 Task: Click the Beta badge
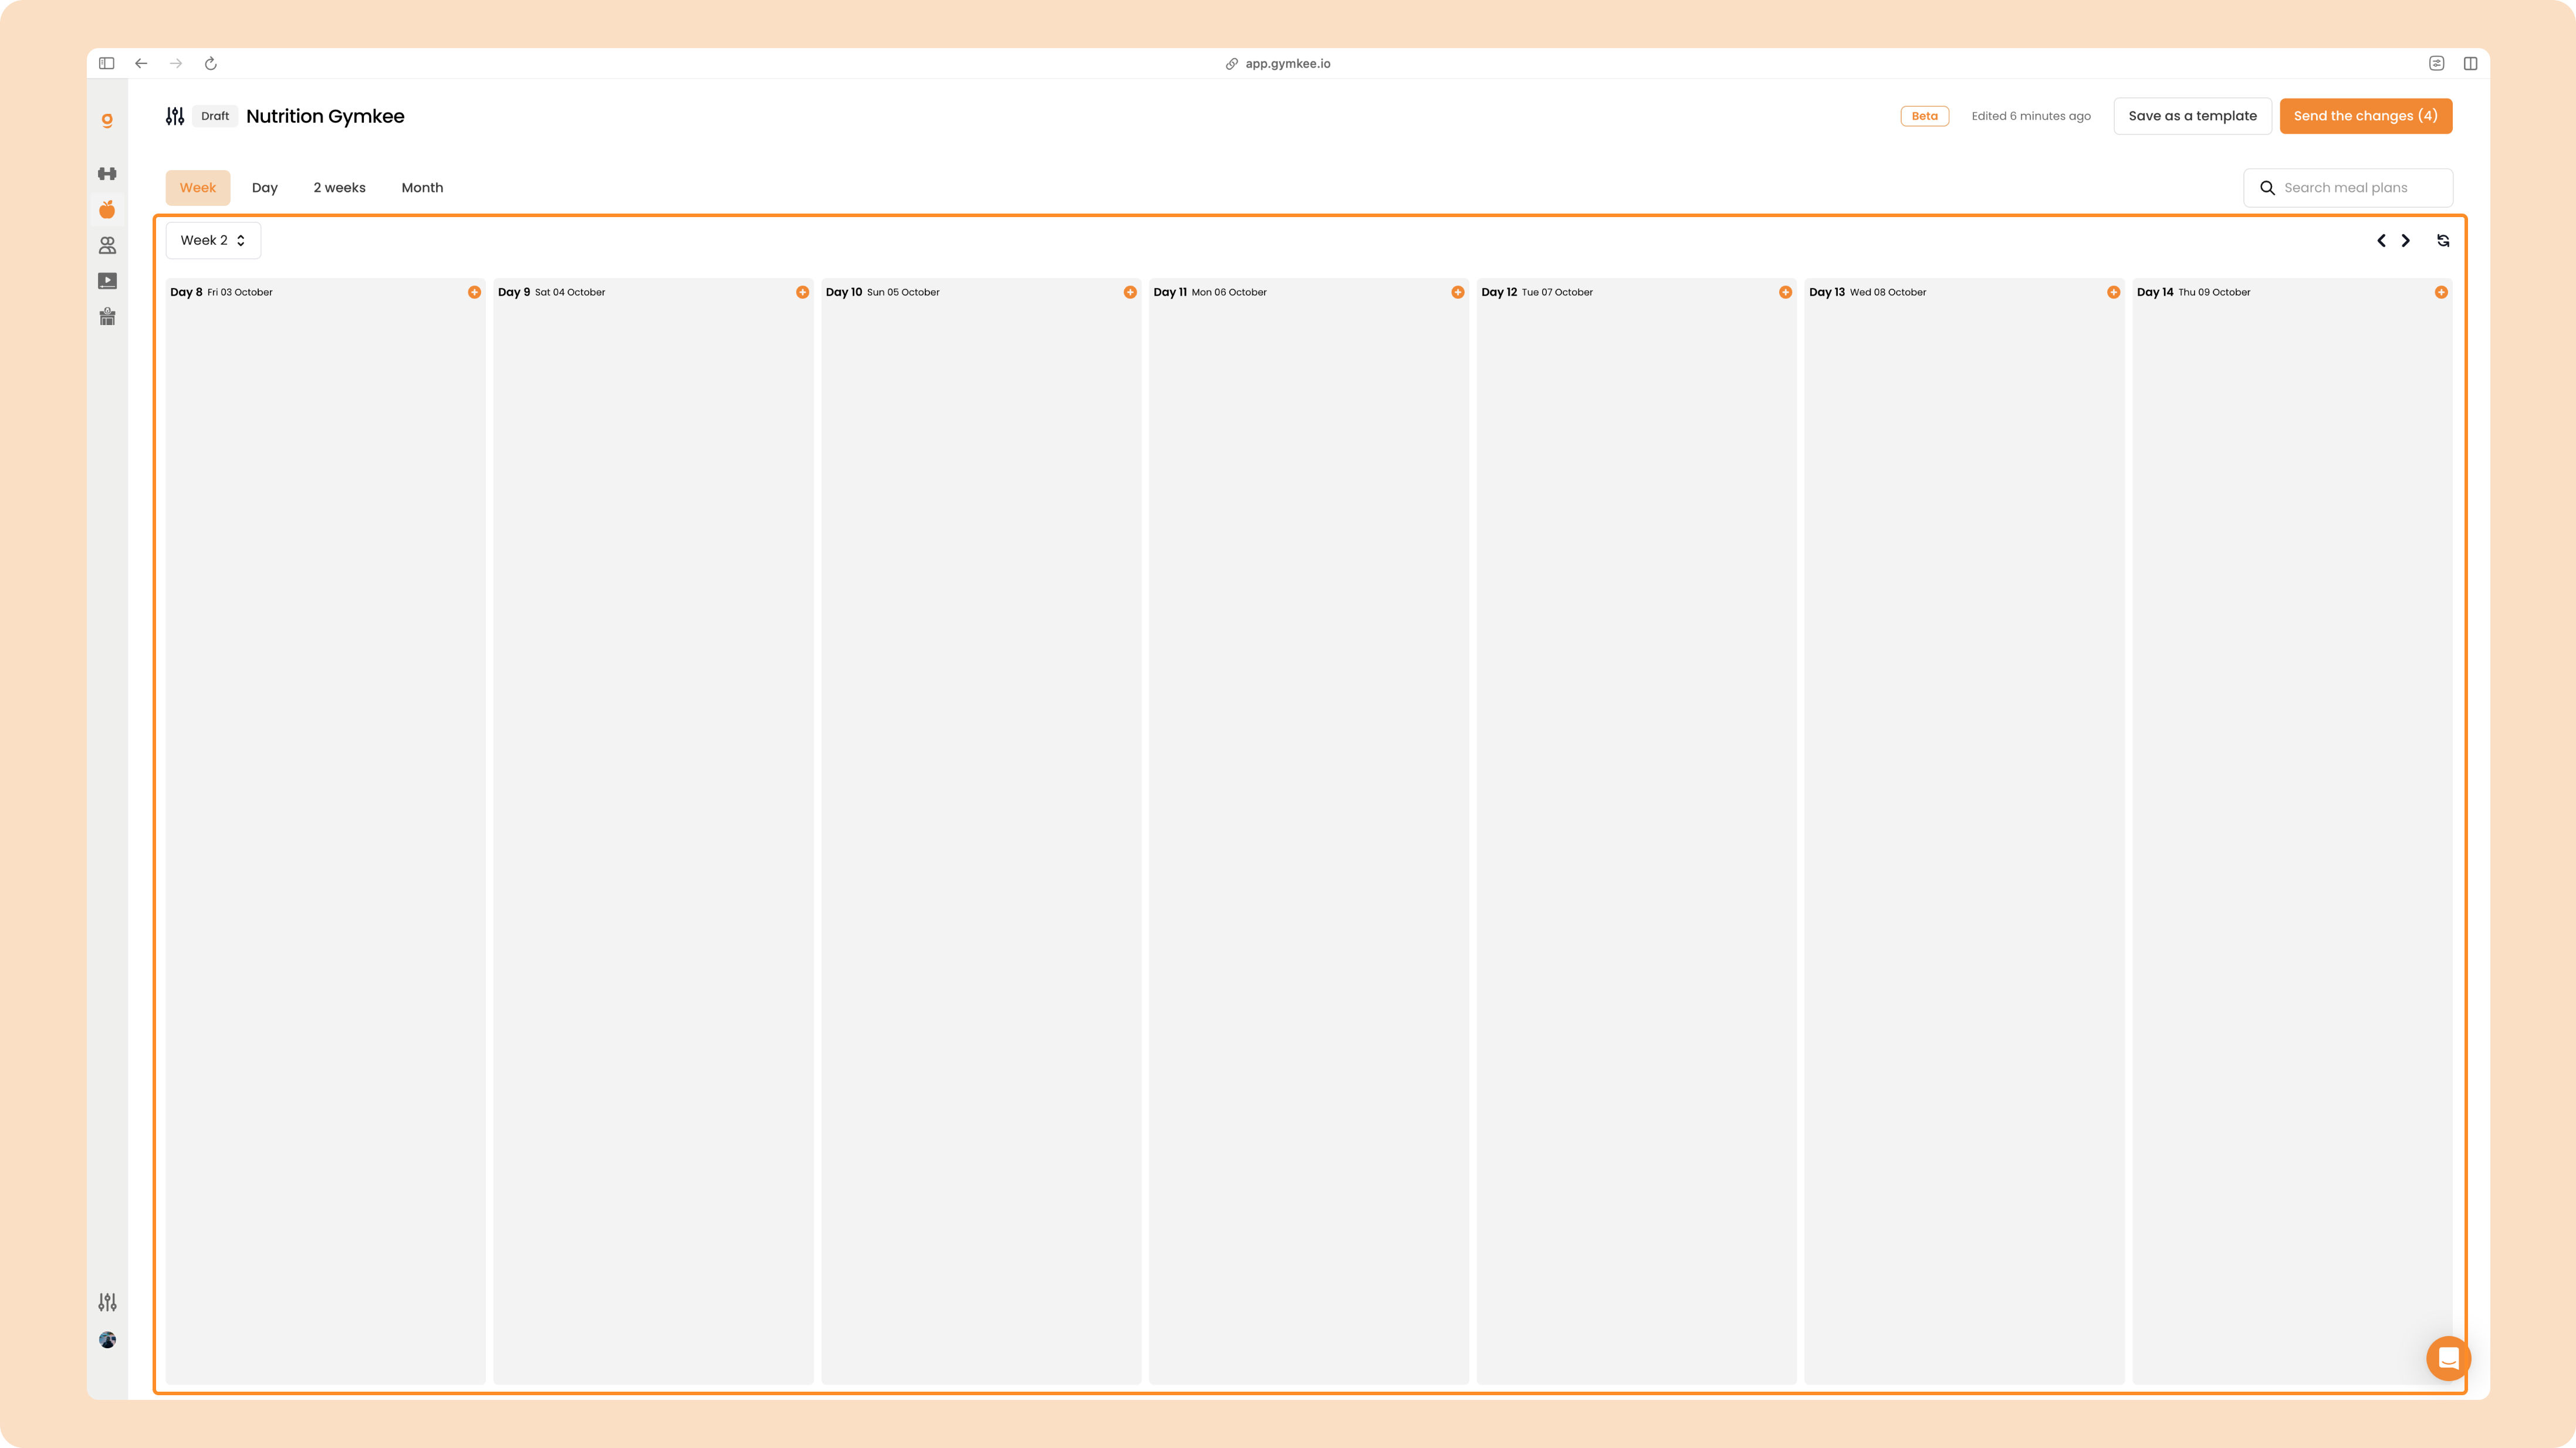click(x=1924, y=116)
